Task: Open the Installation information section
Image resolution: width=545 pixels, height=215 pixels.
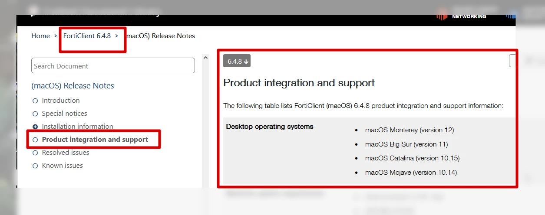Action: [77, 127]
